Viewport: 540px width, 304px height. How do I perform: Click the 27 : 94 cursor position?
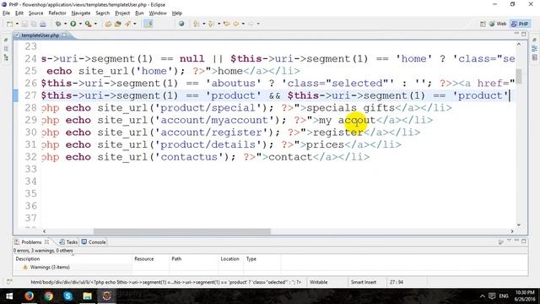click(x=397, y=282)
